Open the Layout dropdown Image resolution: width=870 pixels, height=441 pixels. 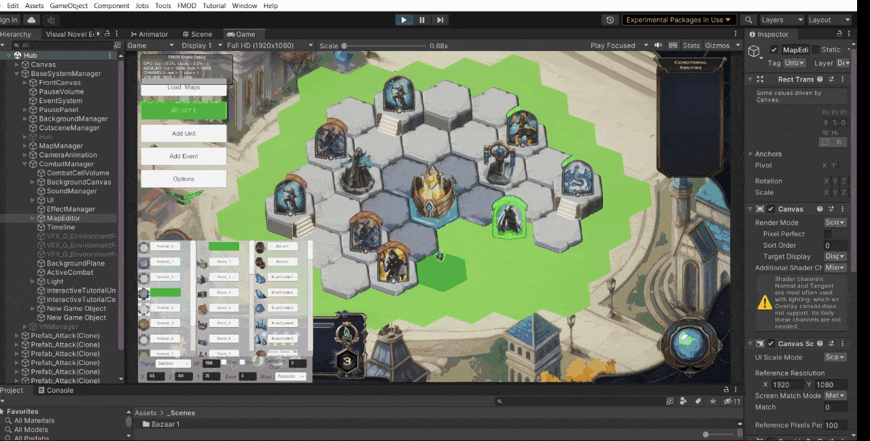tap(829, 20)
